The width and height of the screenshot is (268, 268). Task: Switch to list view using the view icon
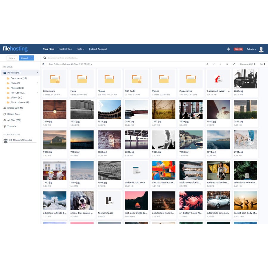click(227, 64)
